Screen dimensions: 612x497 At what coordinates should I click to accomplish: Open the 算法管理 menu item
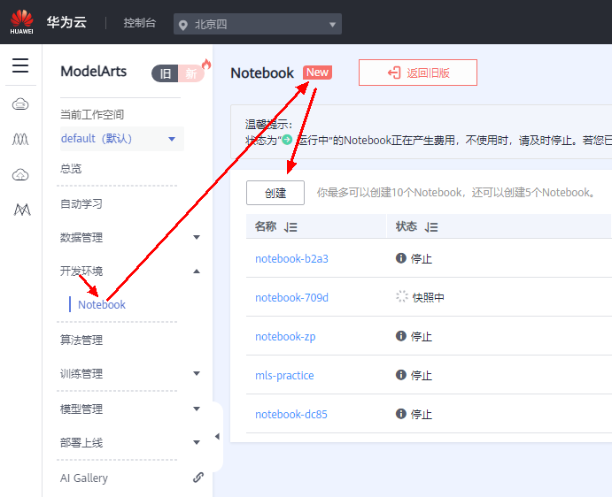81,340
